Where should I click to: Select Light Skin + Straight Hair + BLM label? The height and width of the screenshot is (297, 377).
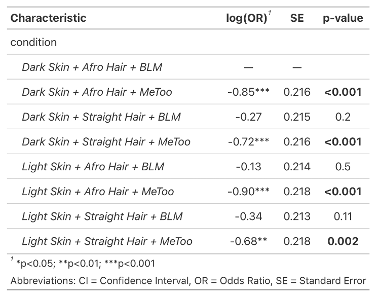pos(102,216)
